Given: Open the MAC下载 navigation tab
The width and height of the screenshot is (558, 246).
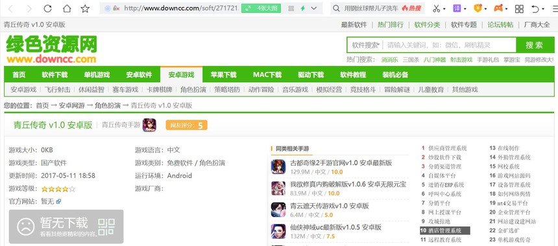Looking at the screenshot, I should click(267, 74).
